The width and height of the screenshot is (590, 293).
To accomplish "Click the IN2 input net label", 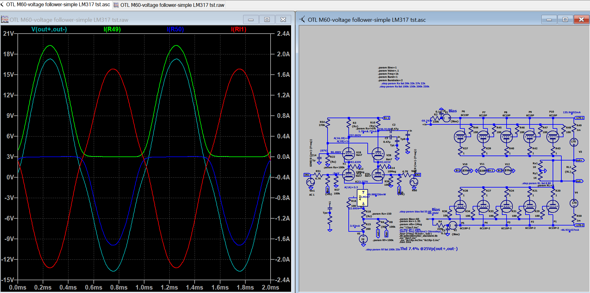I will pos(417,175).
